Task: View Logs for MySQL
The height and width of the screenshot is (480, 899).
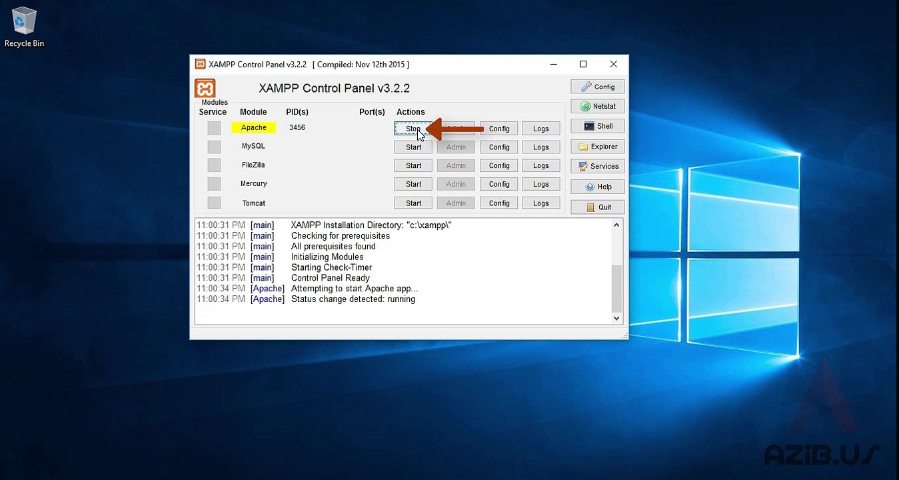Action: (541, 147)
